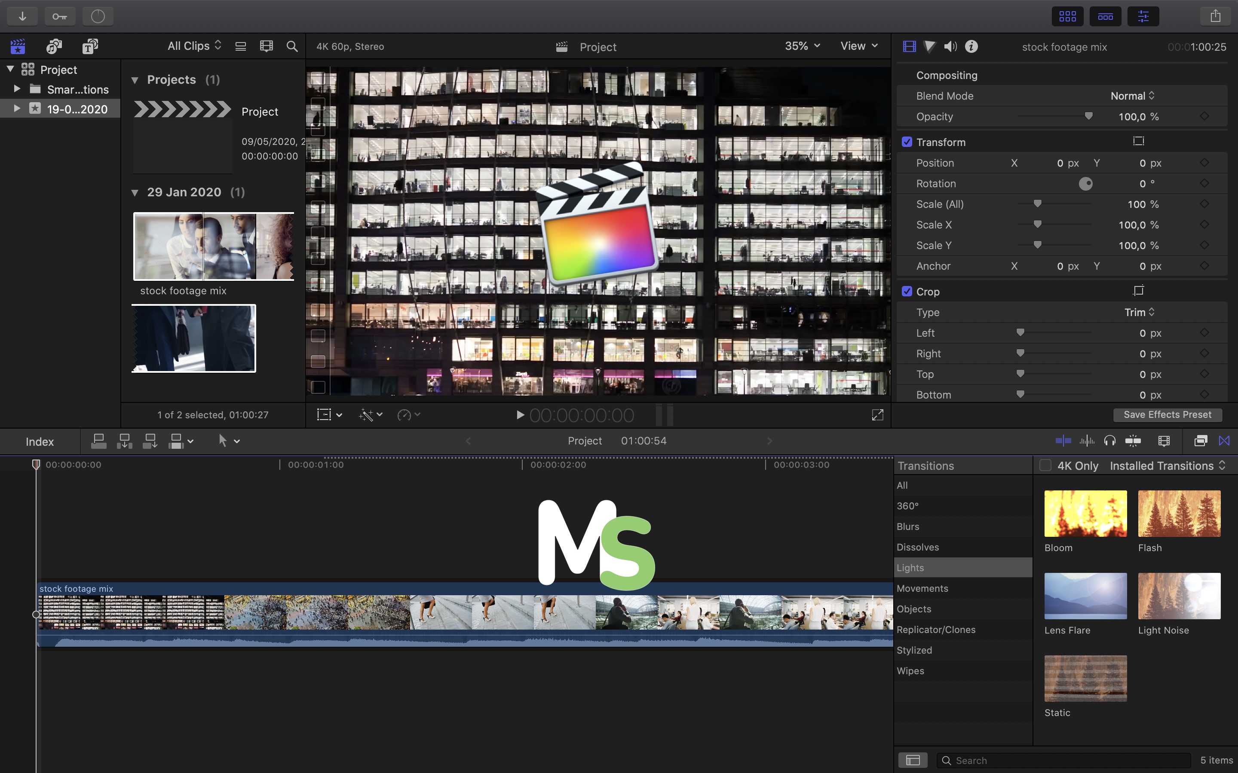
Task: Select the briefcase clip thumbnail
Action: click(194, 338)
